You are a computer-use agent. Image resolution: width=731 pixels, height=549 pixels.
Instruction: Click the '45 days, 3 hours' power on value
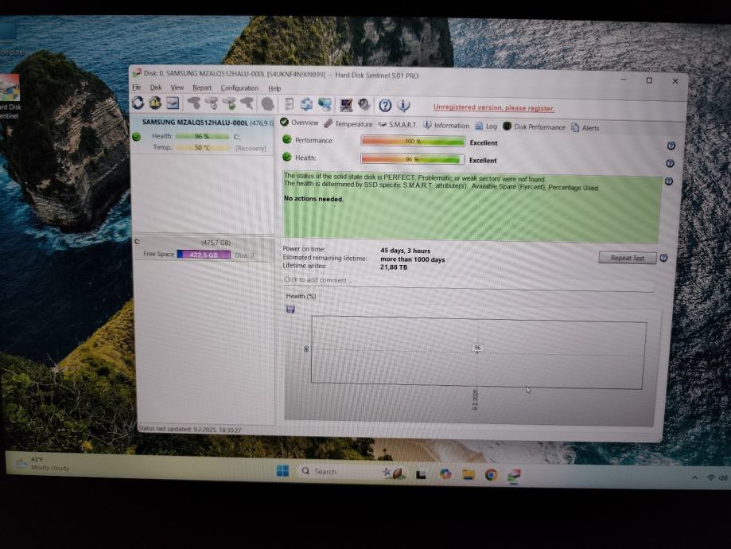405,251
